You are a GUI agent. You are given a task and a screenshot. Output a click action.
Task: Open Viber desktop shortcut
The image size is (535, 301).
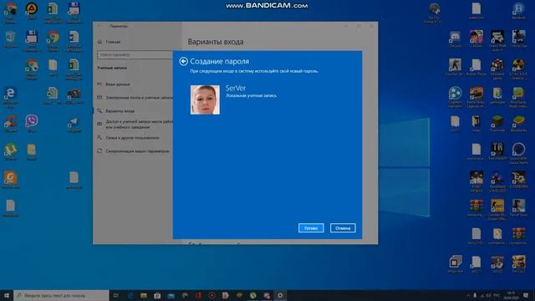pyautogui.click(x=32, y=124)
